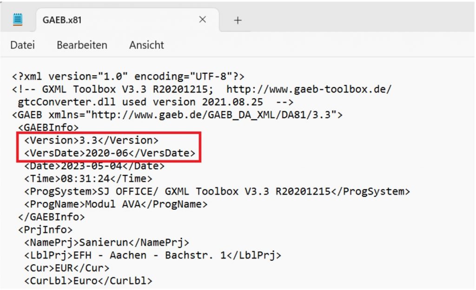This screenshot has height=290, width=476.
Task: Set cursor in the ProgSystem line
Action: click(217, 191)
